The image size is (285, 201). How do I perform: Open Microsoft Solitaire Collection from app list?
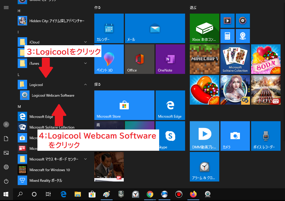53,127
